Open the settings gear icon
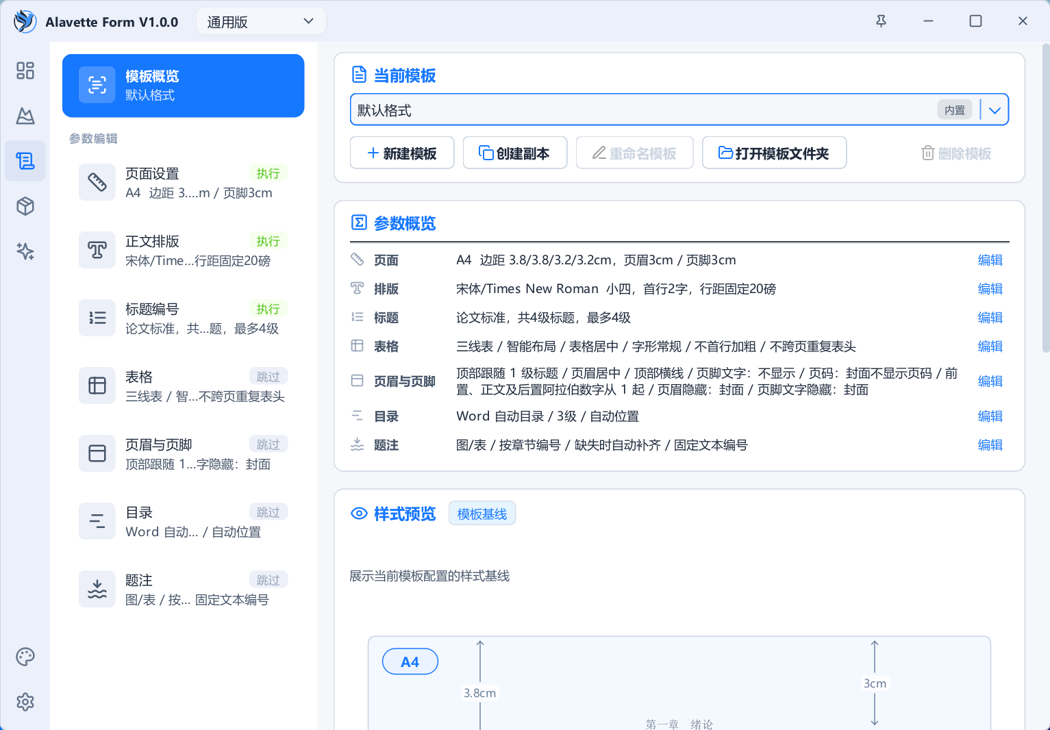This screenshot has width=1050, height=730. (x=25, y=702)
